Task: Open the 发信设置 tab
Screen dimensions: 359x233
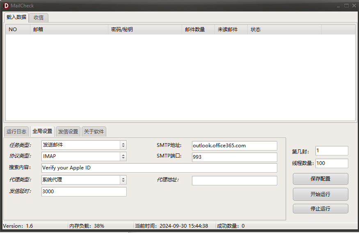Action: point(68,132)
